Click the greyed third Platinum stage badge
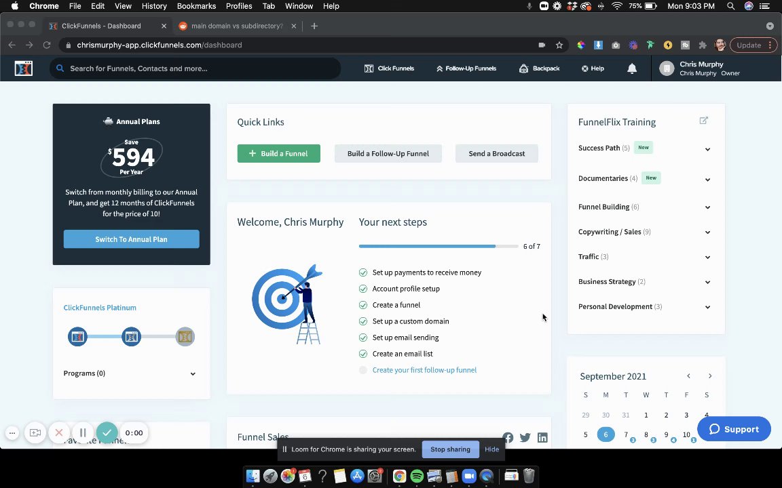The image size is (782, 488). click(x=185, y=337)
